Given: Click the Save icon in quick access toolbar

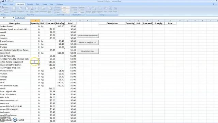Looking at the screenshot, I should pos(3,1).
